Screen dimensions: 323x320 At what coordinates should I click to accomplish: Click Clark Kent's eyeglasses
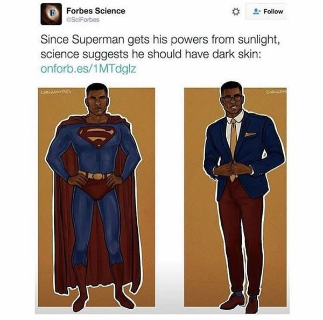click(233, 98)
